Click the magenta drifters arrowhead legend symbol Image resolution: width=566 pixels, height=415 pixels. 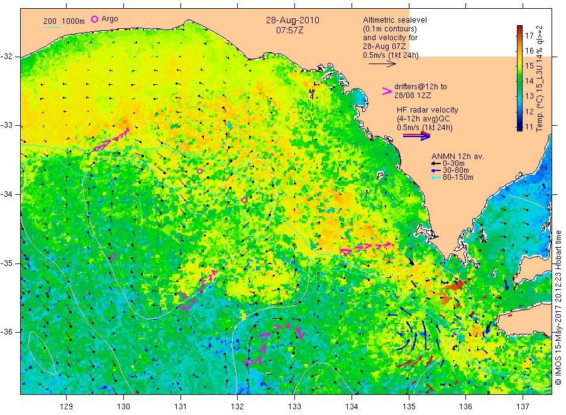[x=387, y=91]
